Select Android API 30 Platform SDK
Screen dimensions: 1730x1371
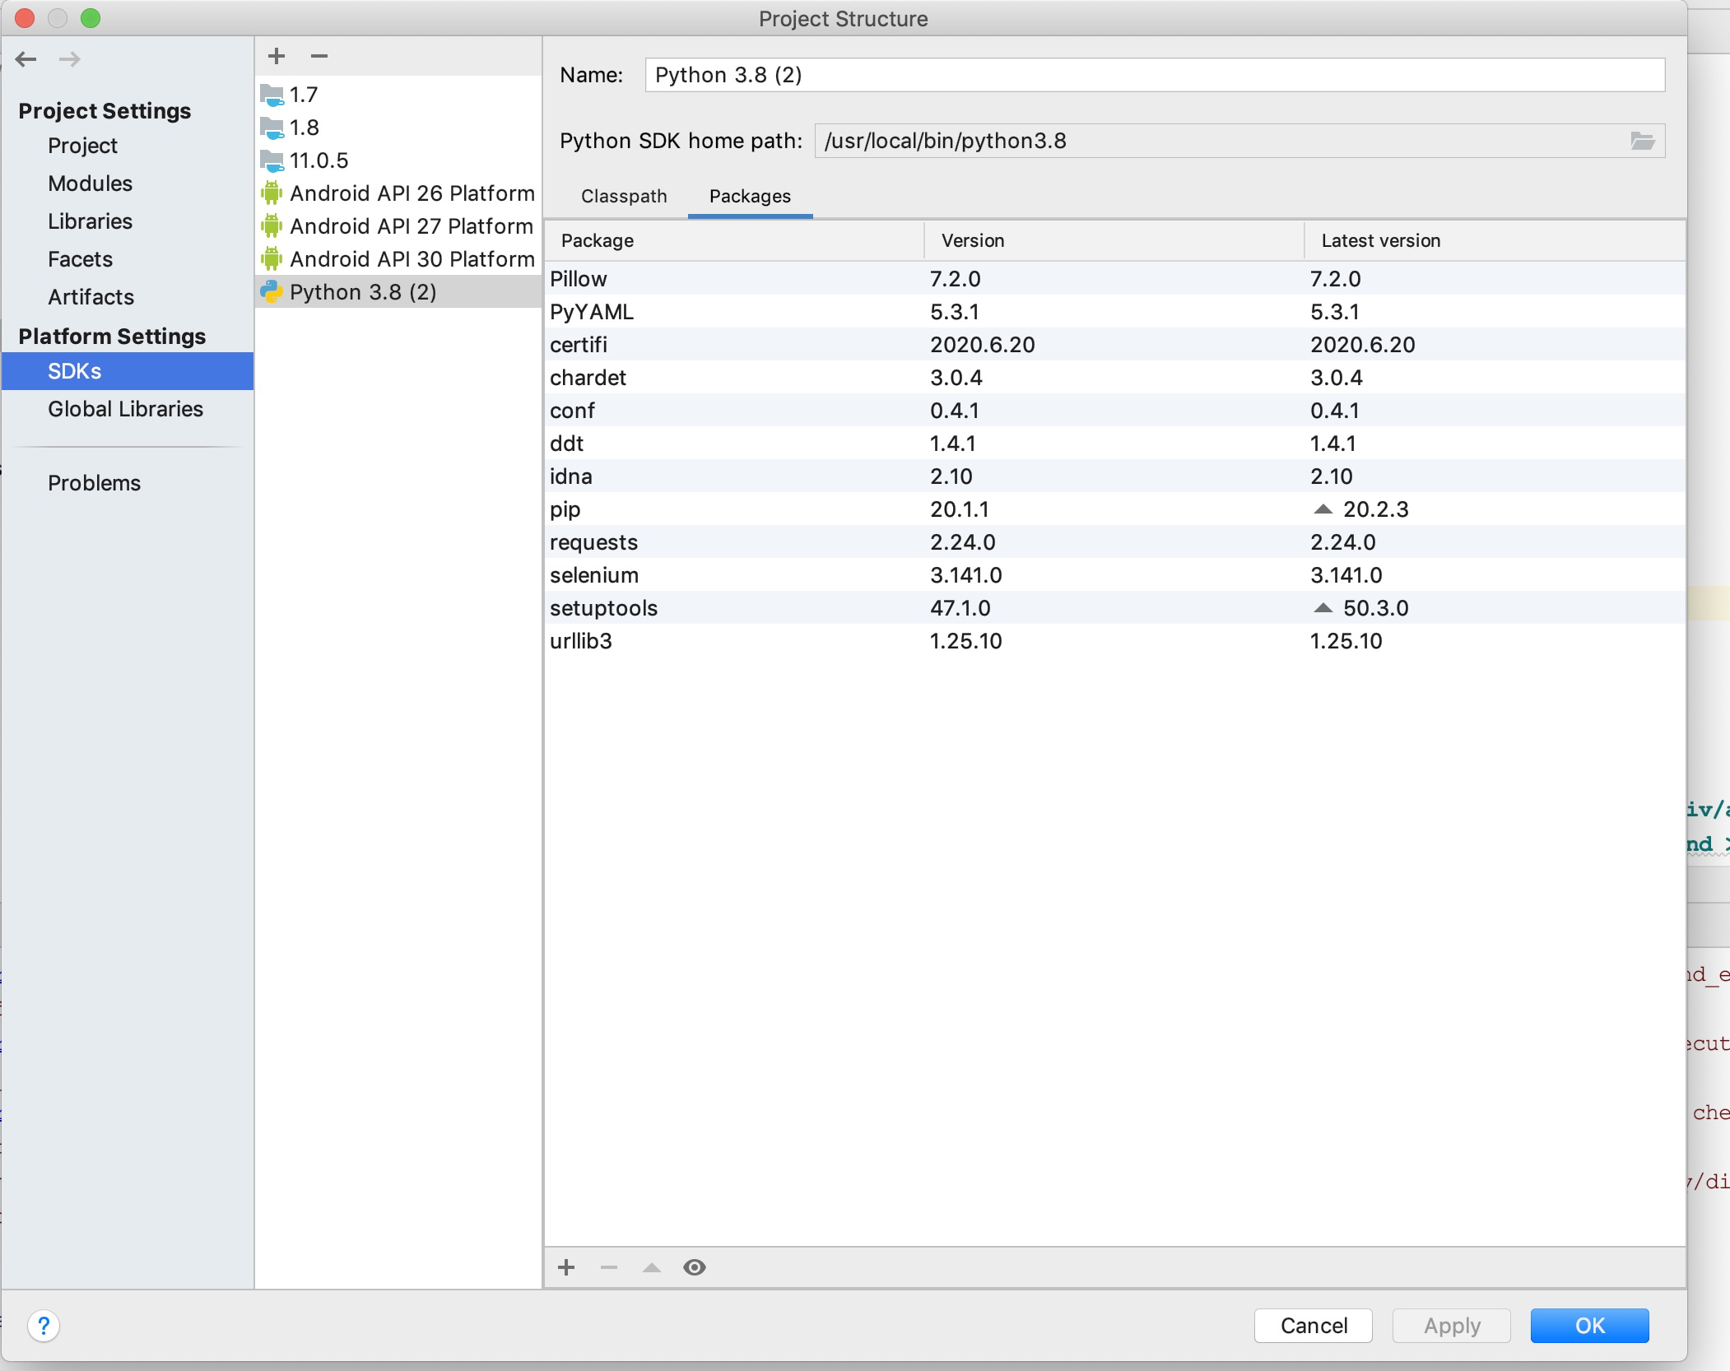tap(398, 259)
